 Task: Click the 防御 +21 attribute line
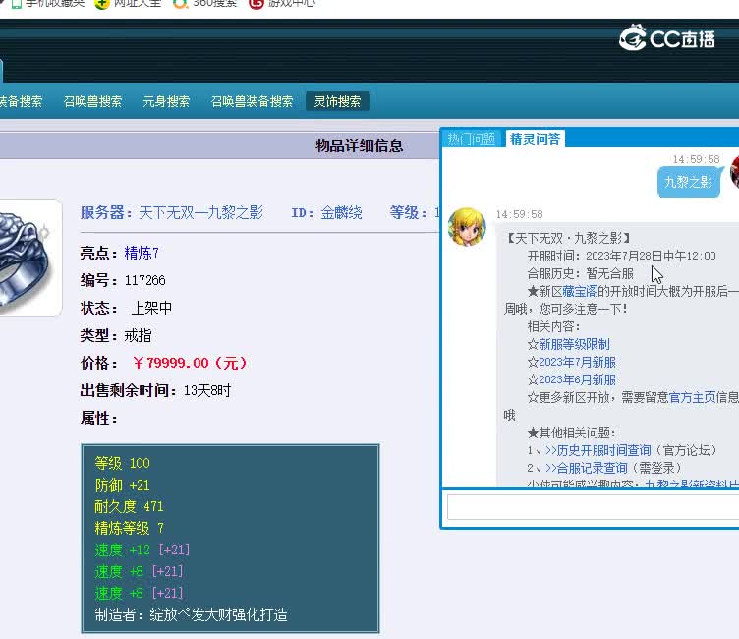coord(122,485)
